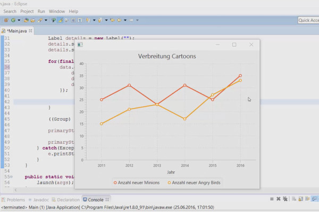Click into the Quick Access field
Image resolution: width=319 pixels, height=212 pixels.
click(308, 20)
